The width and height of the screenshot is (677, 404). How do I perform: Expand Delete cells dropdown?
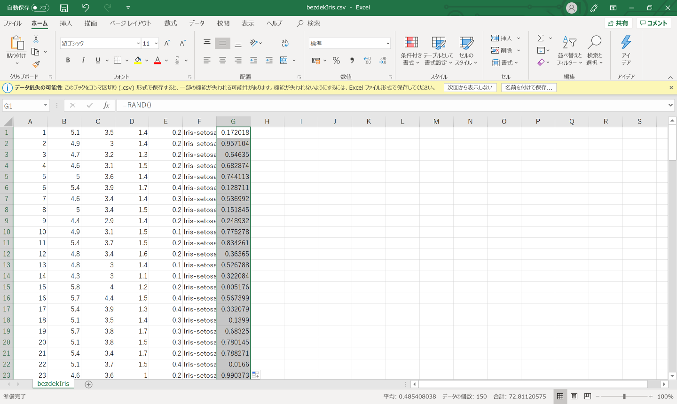click(x=519, y=50)
